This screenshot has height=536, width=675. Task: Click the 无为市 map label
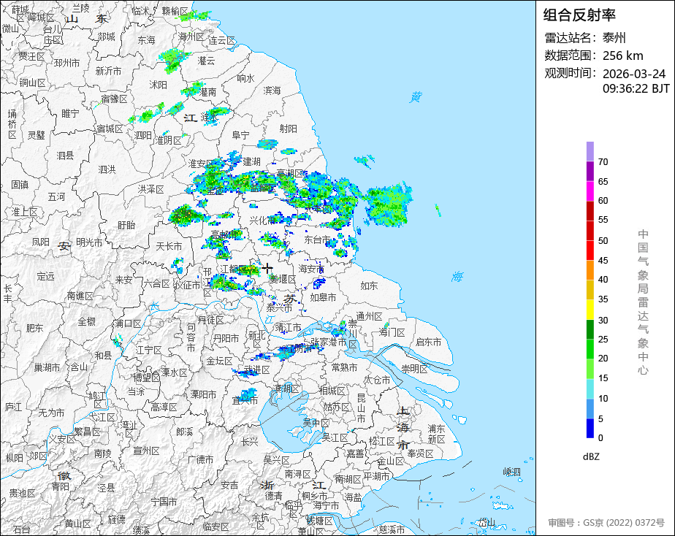(x=51, y=413)
